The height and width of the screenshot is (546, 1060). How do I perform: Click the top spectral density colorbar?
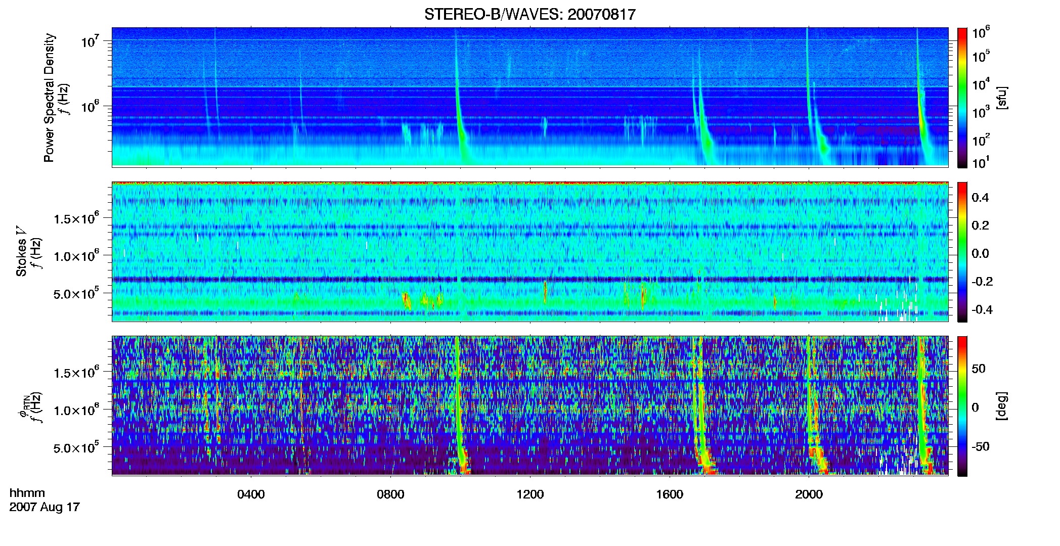point(962,98)
